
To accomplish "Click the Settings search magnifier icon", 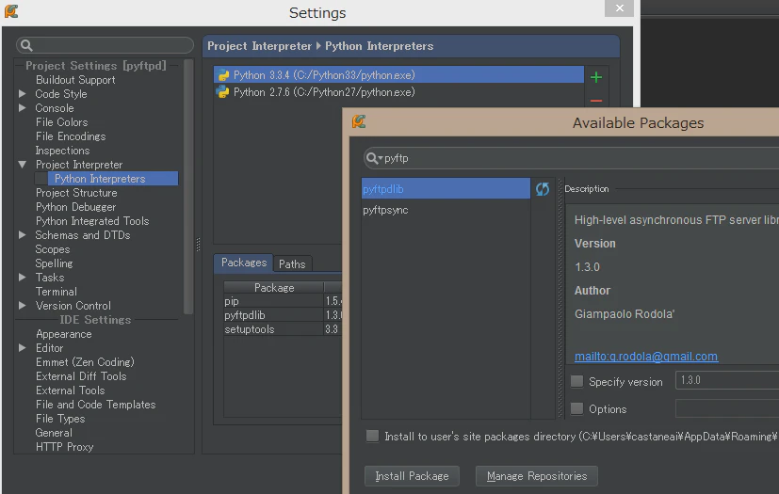I will tap(26, 46).
